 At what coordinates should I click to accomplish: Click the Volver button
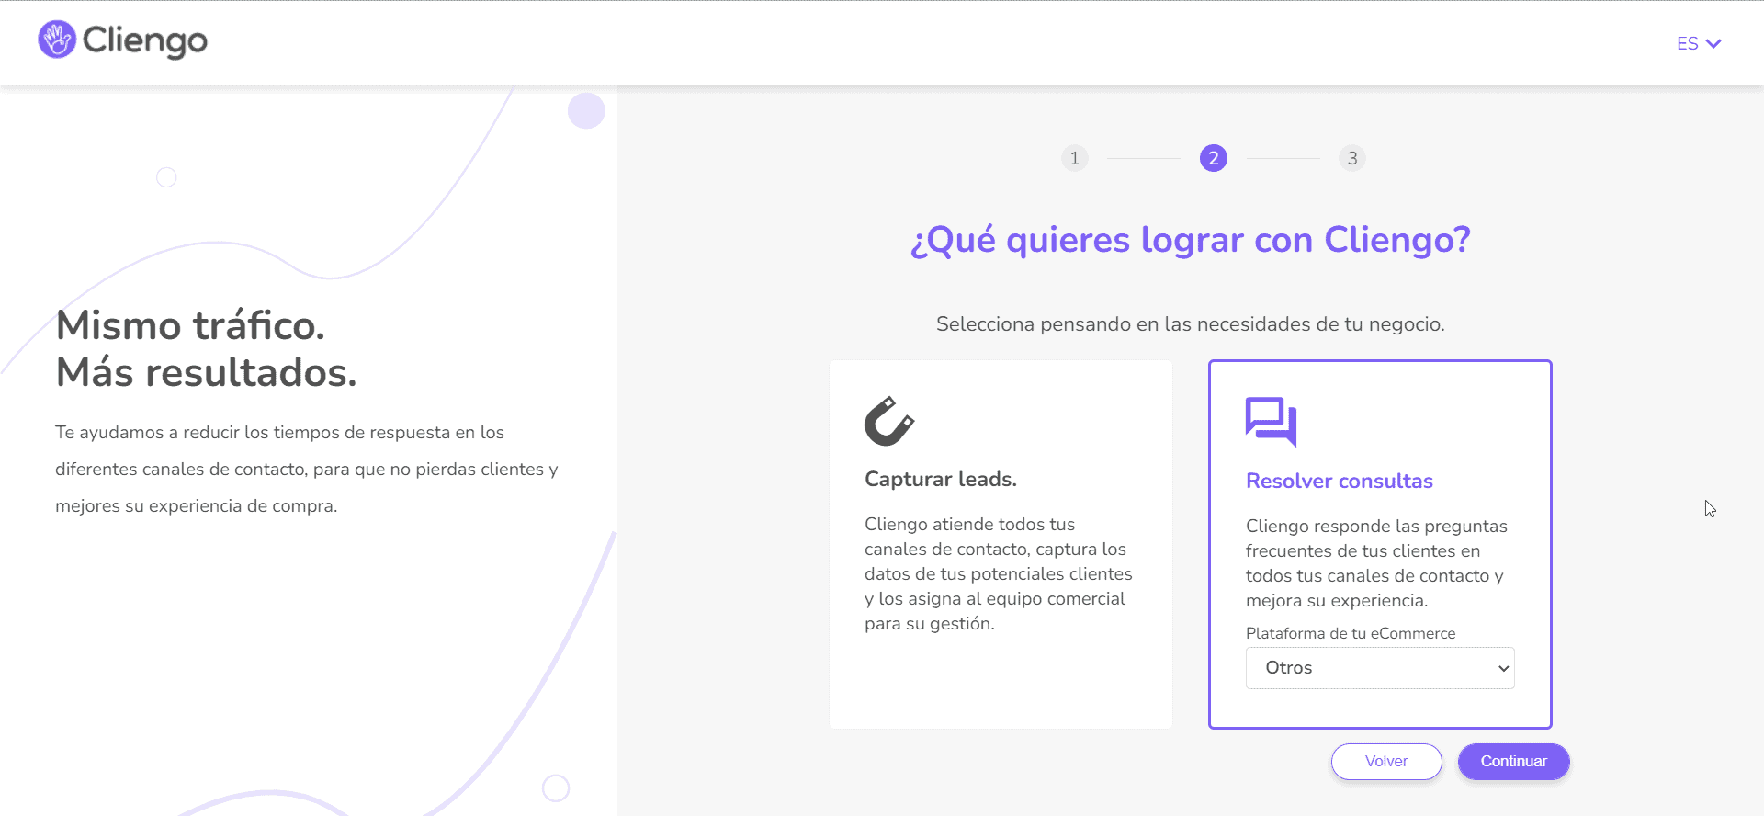(1386, 761)
